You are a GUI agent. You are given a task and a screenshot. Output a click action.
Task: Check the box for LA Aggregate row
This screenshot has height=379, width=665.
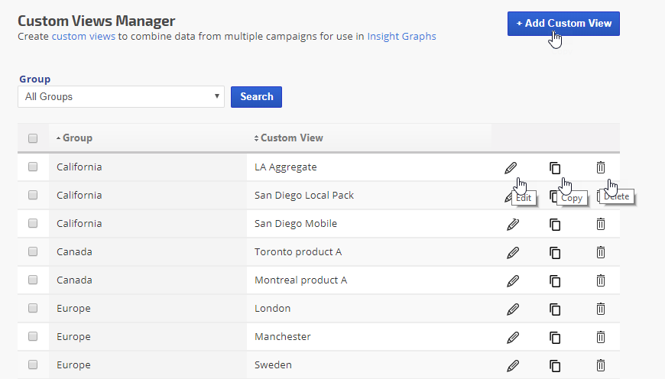point(33,167)
